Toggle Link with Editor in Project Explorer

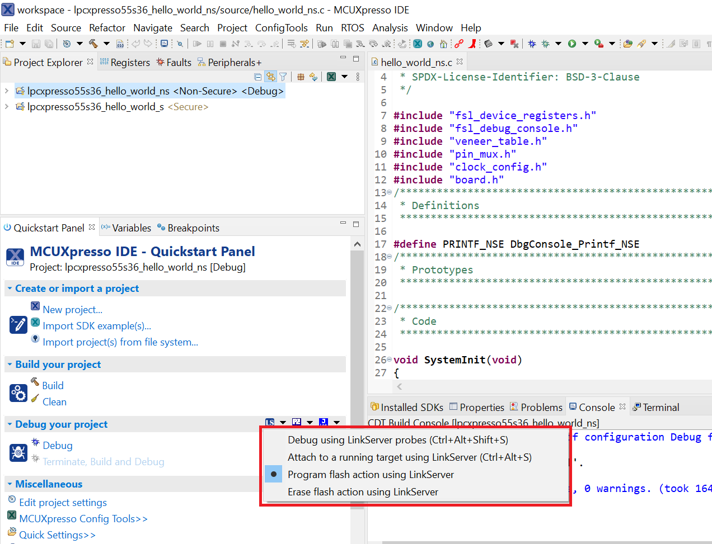click(270, 77)
